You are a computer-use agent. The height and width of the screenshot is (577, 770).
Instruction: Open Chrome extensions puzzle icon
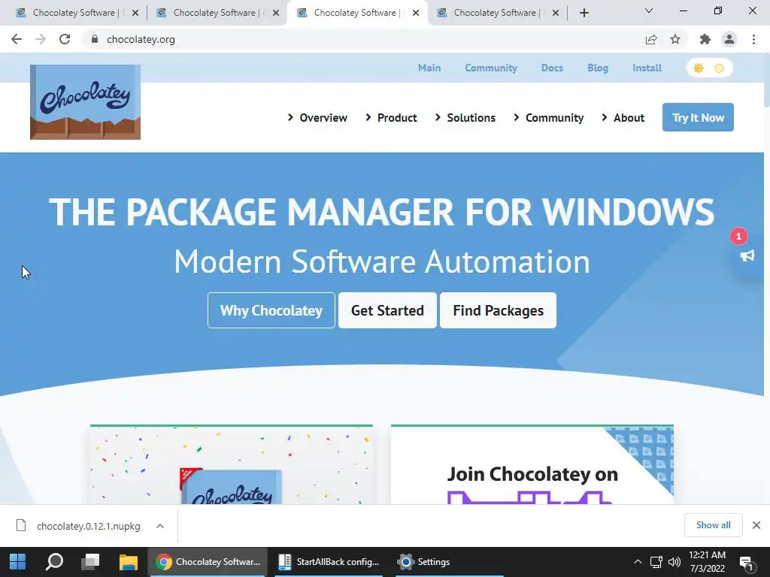click(705, 39)
